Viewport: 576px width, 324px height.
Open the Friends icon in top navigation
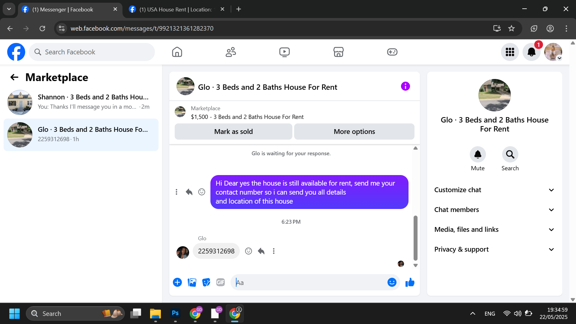231,52
